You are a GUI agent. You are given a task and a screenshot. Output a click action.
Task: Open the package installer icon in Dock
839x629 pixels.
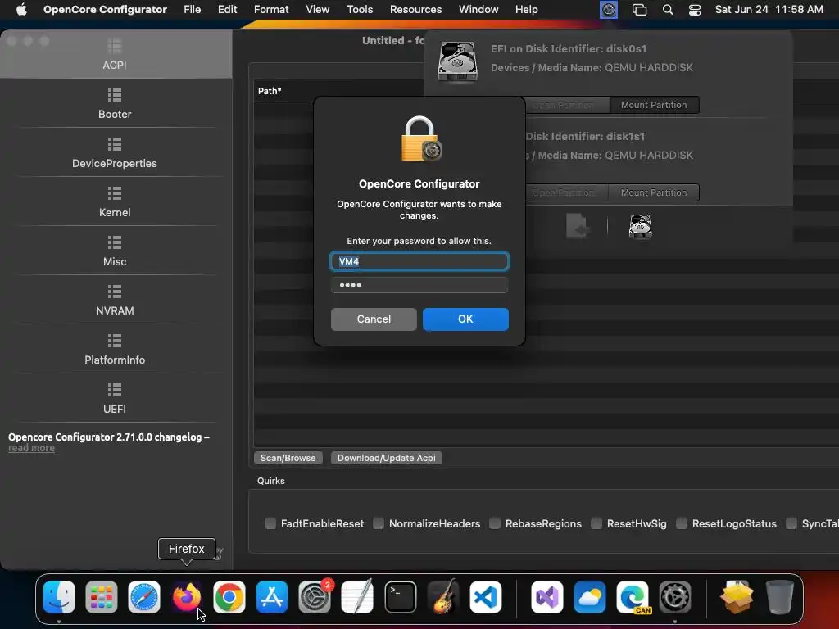coord(737,596)
